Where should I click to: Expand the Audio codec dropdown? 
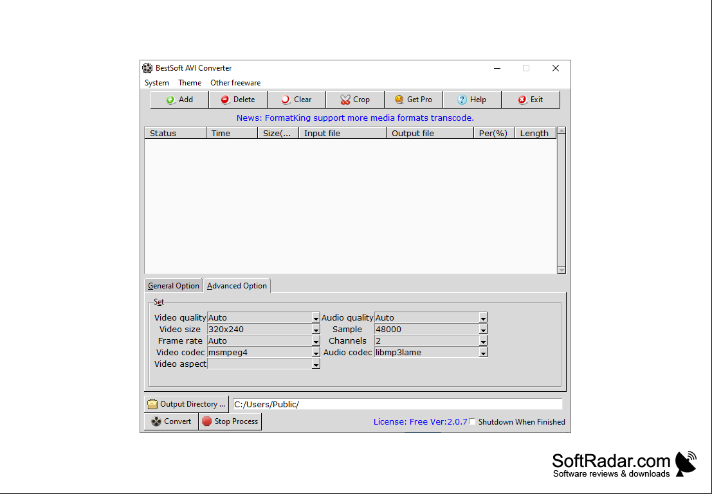tap(483, 353)
